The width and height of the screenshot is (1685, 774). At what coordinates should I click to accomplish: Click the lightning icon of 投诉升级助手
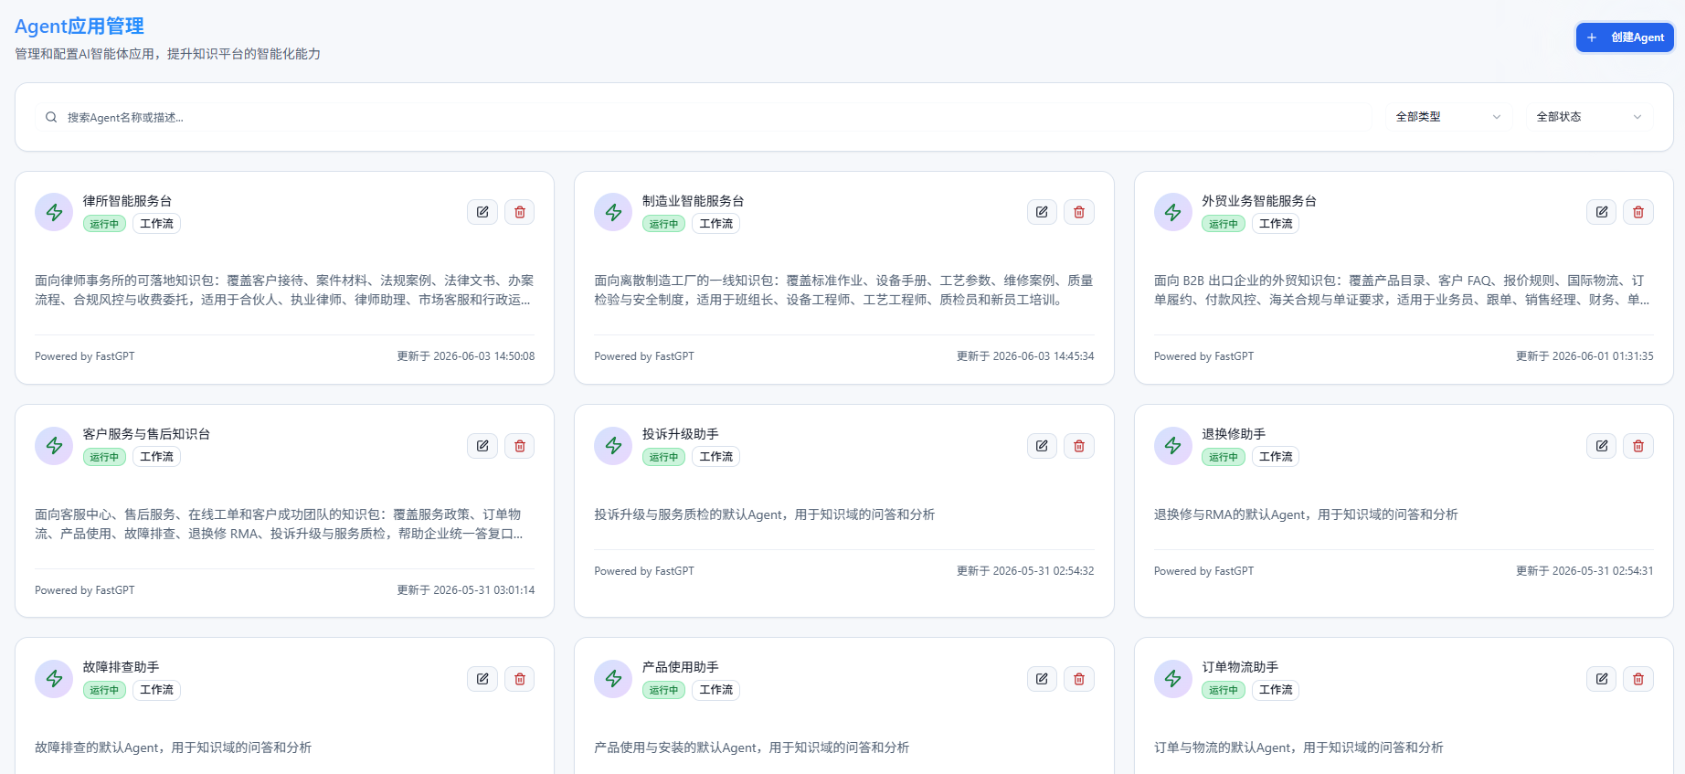tap(613, 446)
